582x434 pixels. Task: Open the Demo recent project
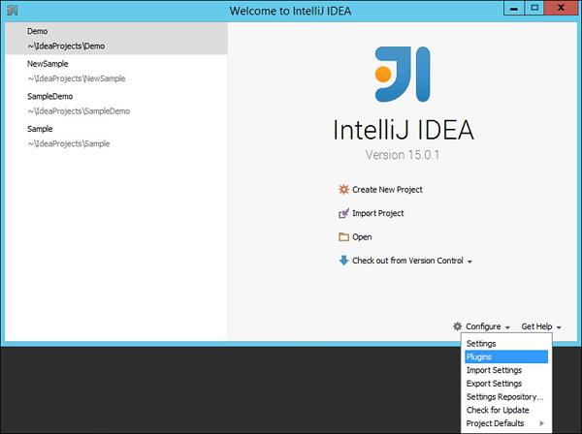(x=116, y=39)
